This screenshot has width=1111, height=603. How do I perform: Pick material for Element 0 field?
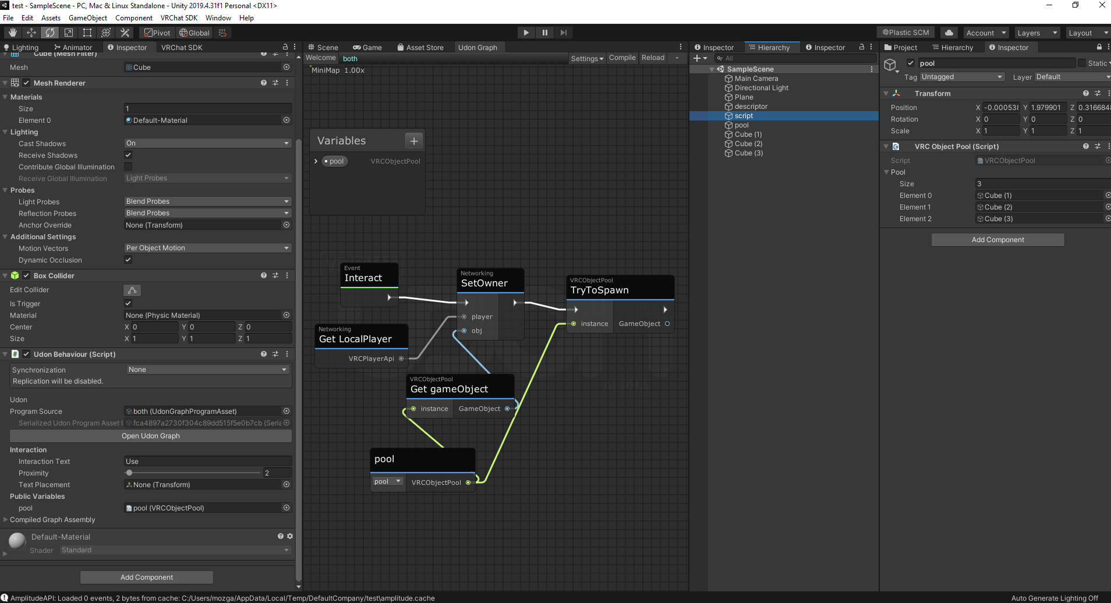click(x=286, y=120)
